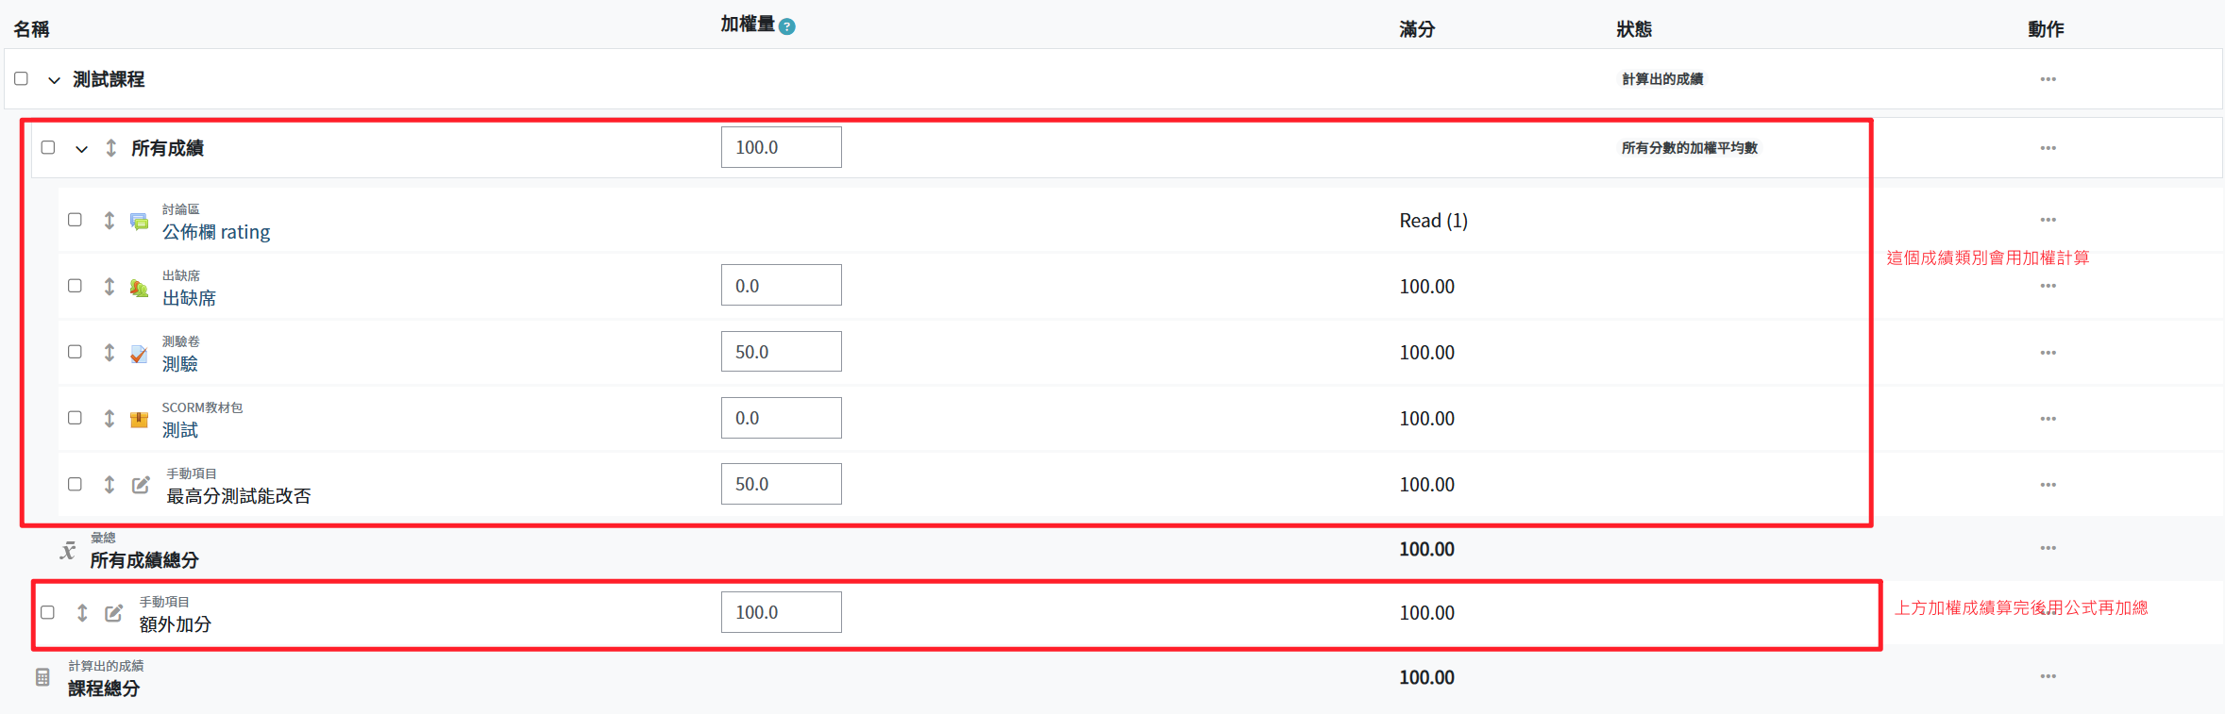Click the weight input for 額外加分

781,612
